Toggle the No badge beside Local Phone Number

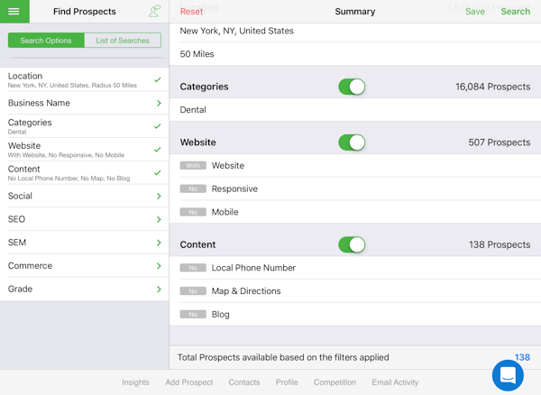[x=193, y=268]
